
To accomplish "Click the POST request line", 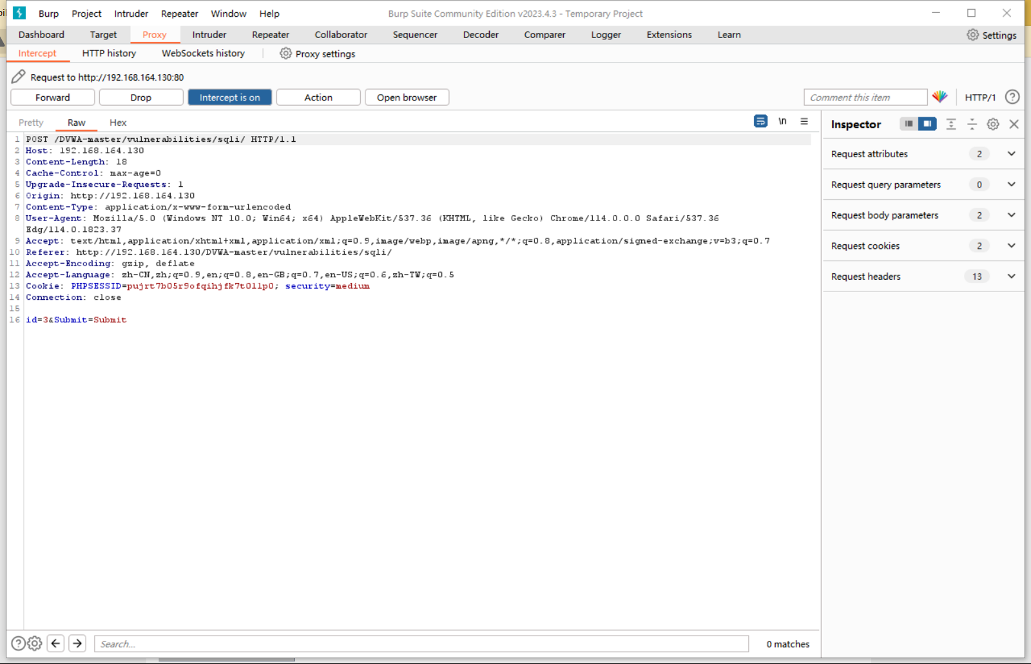I will 161,139.
